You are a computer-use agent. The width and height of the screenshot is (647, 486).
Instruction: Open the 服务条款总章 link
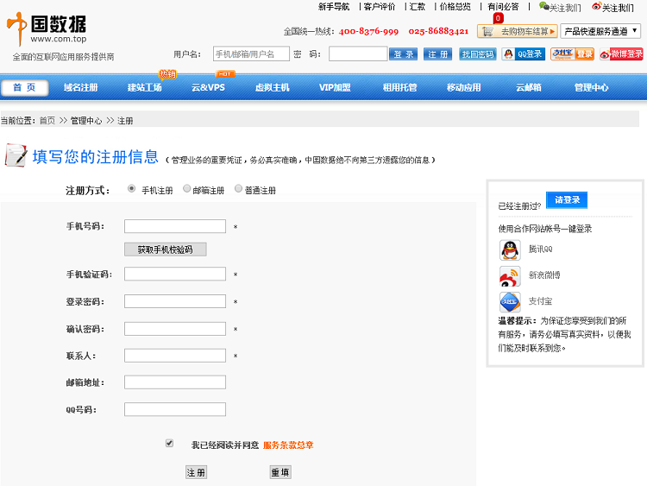coord(288,445)
